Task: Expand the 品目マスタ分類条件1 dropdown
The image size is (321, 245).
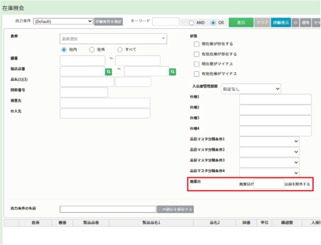Action: (x=269, y=142)
